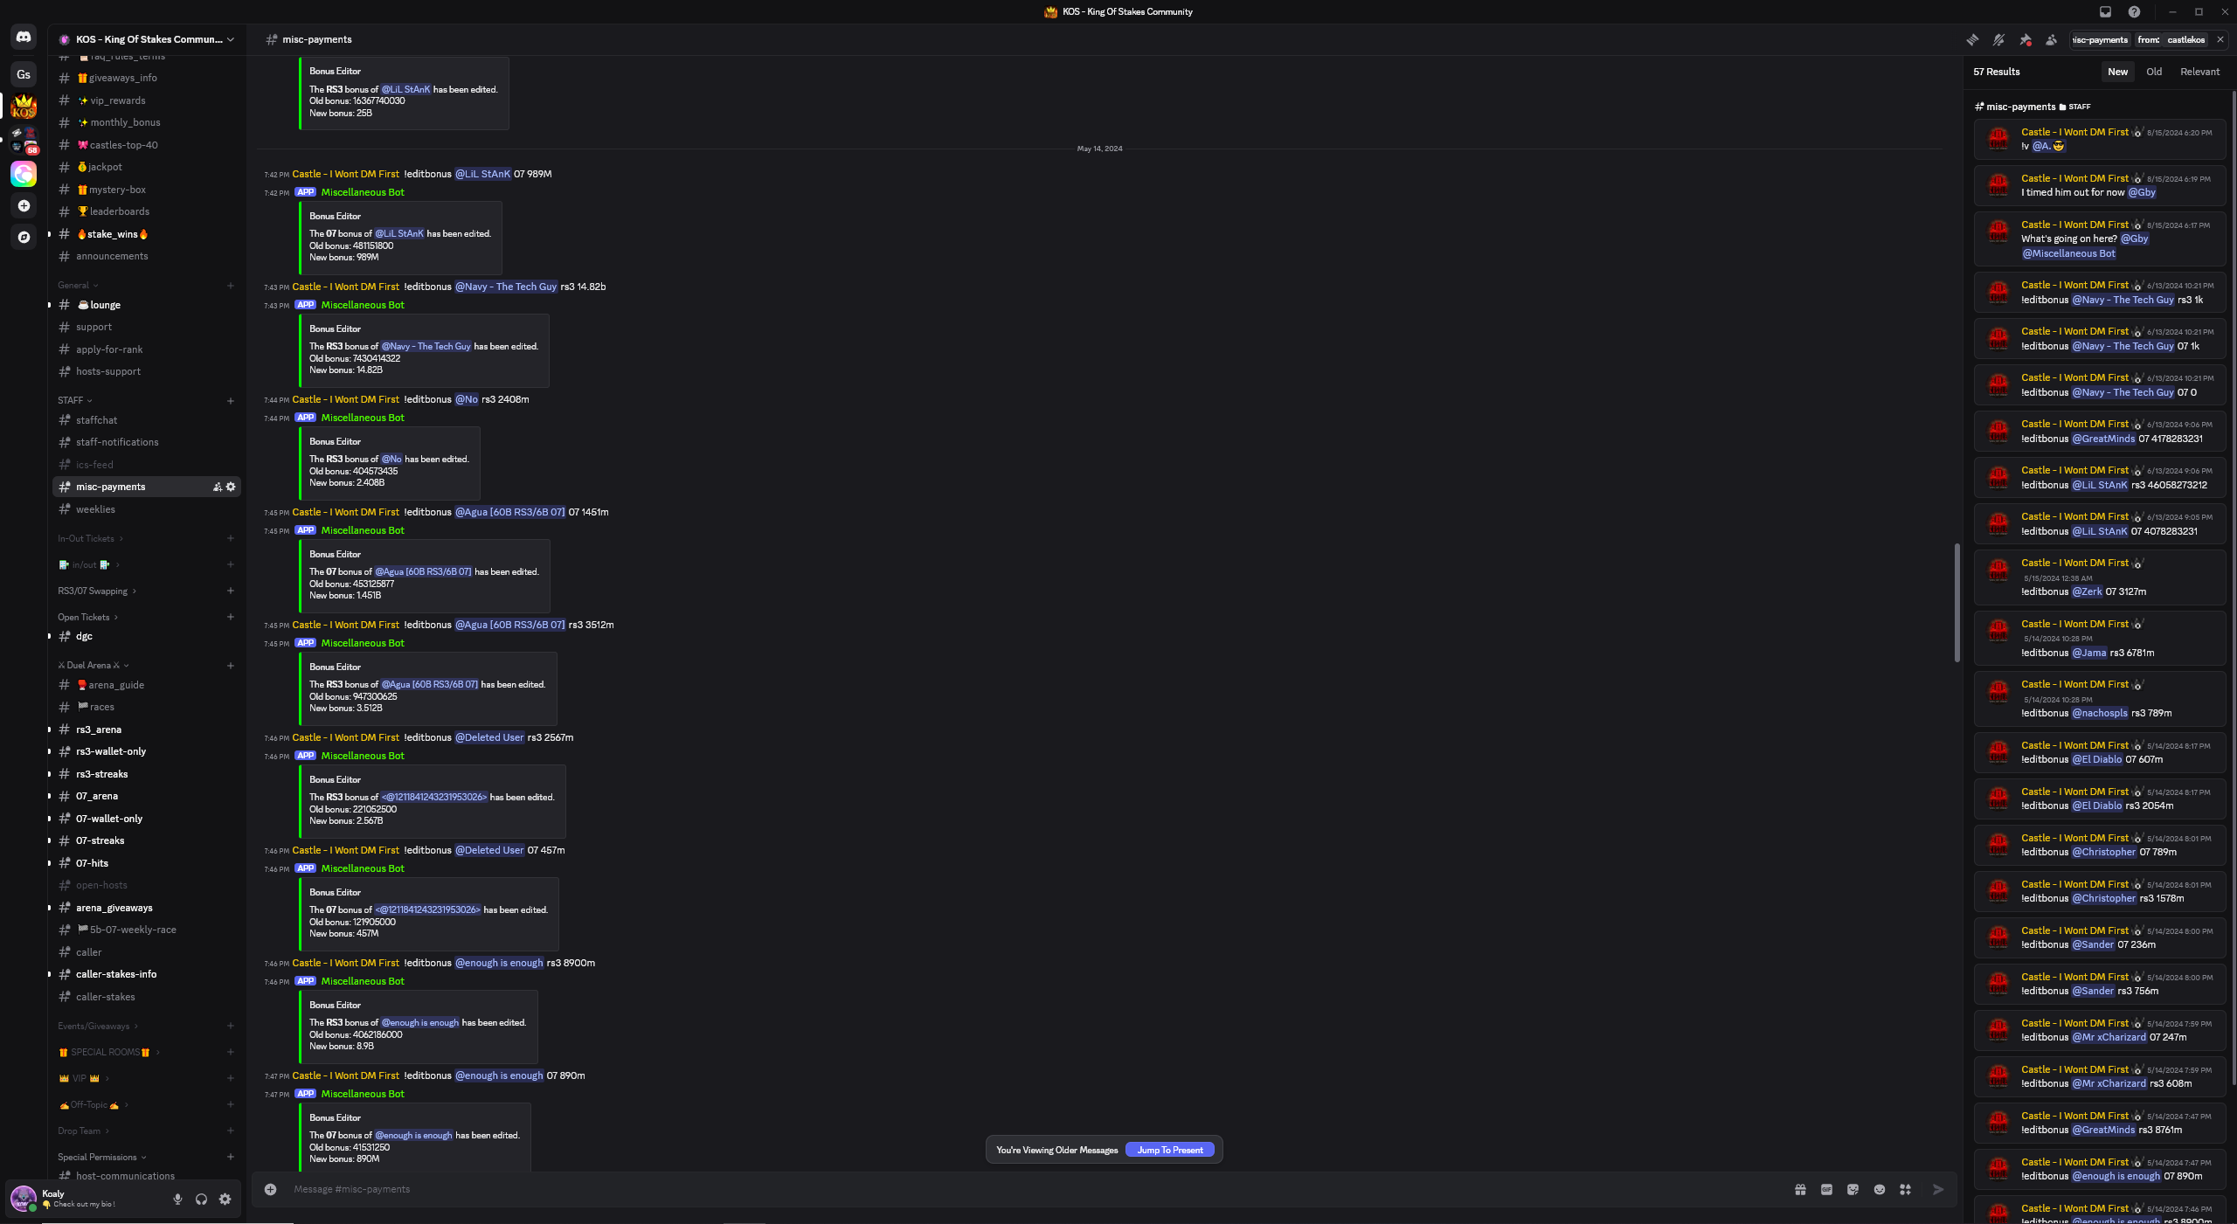Open Inbox icon in title bar
2237x1224 pixels.
tap(2105, 11)
